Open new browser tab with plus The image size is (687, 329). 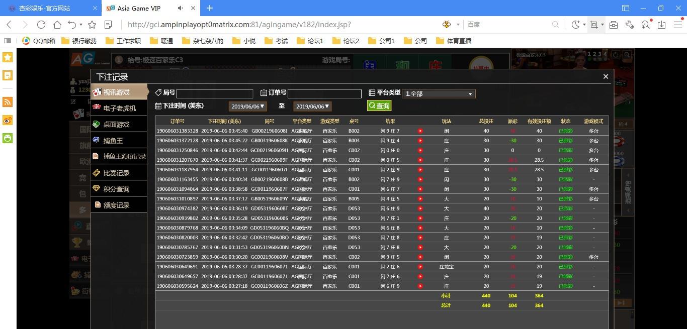pos(210,8)
